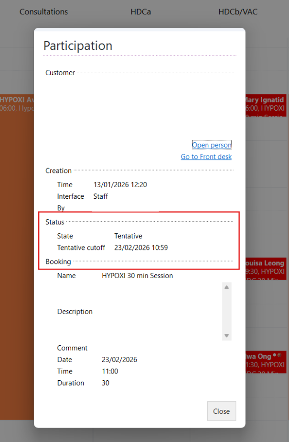The image size is (289, 442).
Task: Select the HDCa column header
Action: [x=140, y=11]
